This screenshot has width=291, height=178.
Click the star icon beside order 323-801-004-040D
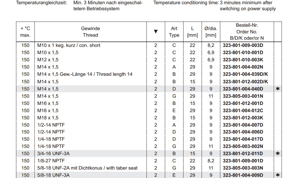[278, 89]
